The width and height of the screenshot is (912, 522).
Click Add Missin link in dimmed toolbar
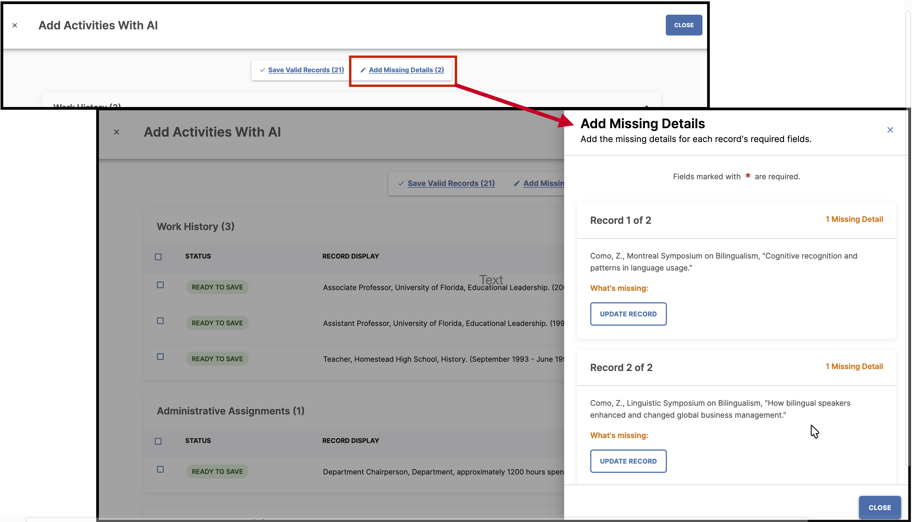543,184
